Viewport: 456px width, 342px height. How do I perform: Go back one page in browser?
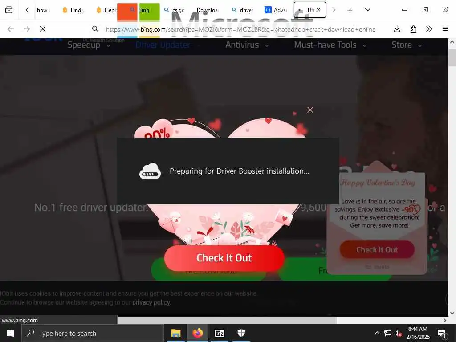tap(11, 29)
